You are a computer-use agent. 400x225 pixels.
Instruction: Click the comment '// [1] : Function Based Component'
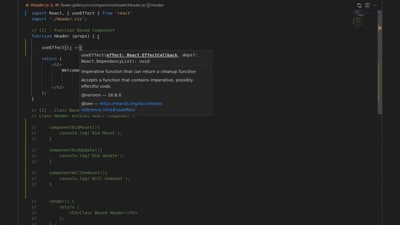(73, 31)
